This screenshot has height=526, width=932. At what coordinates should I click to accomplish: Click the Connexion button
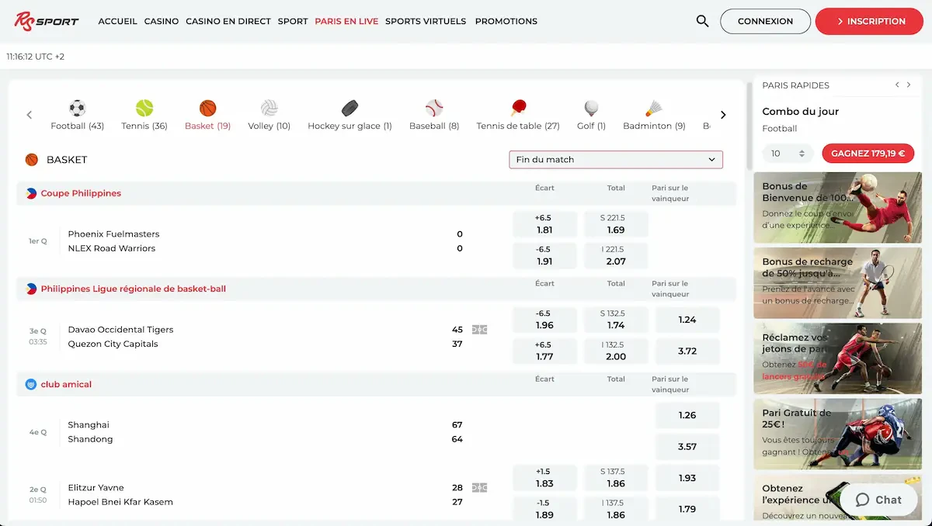765,22
